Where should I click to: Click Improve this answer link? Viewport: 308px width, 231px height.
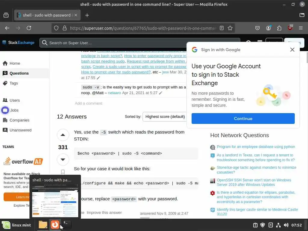click(104, 213)
